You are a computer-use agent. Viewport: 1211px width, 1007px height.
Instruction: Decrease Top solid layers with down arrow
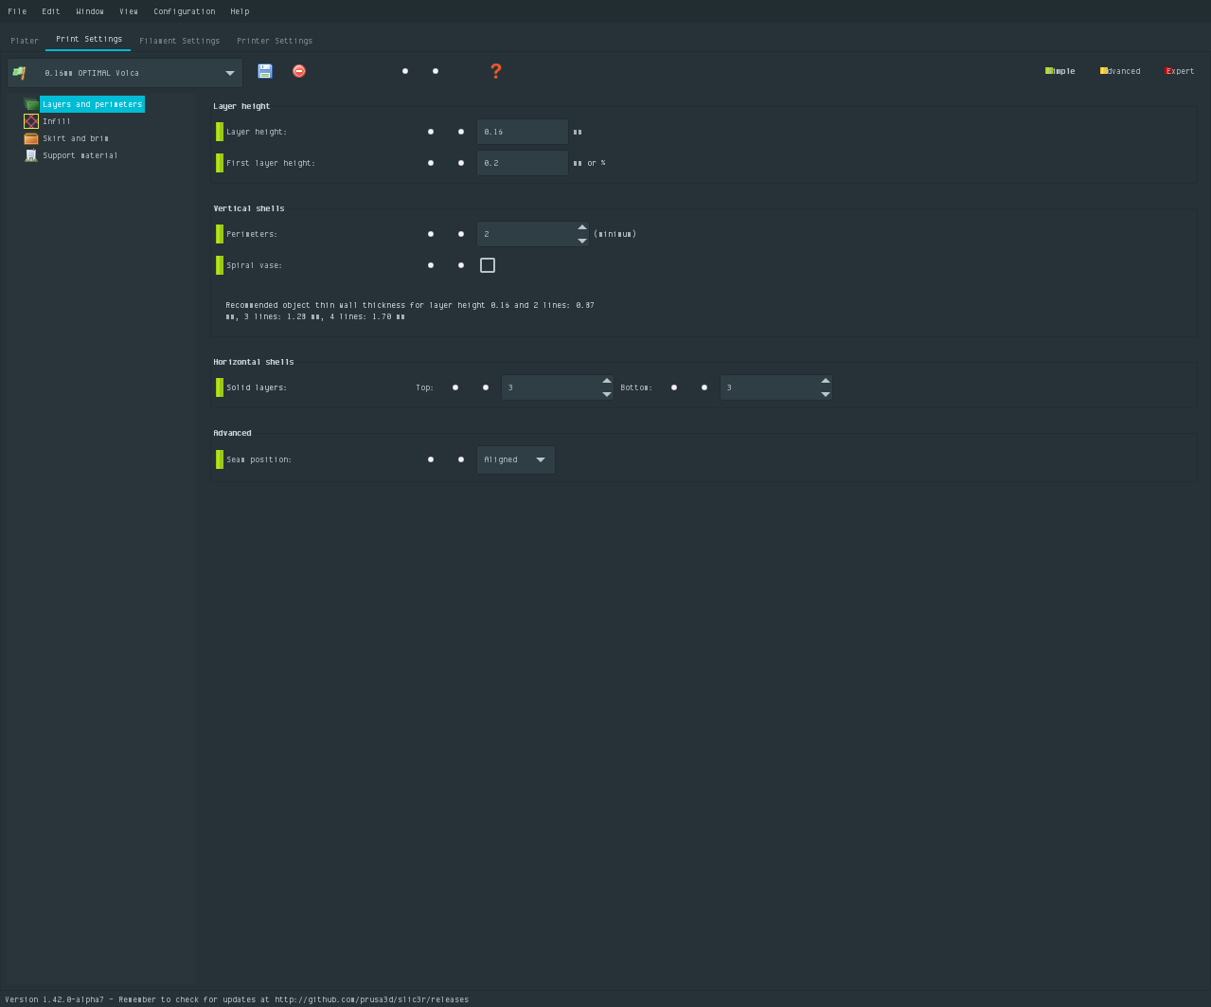[607, 394]
